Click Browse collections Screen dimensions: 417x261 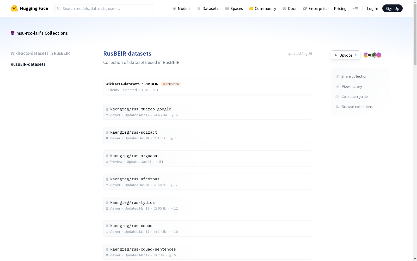point(354,107)
